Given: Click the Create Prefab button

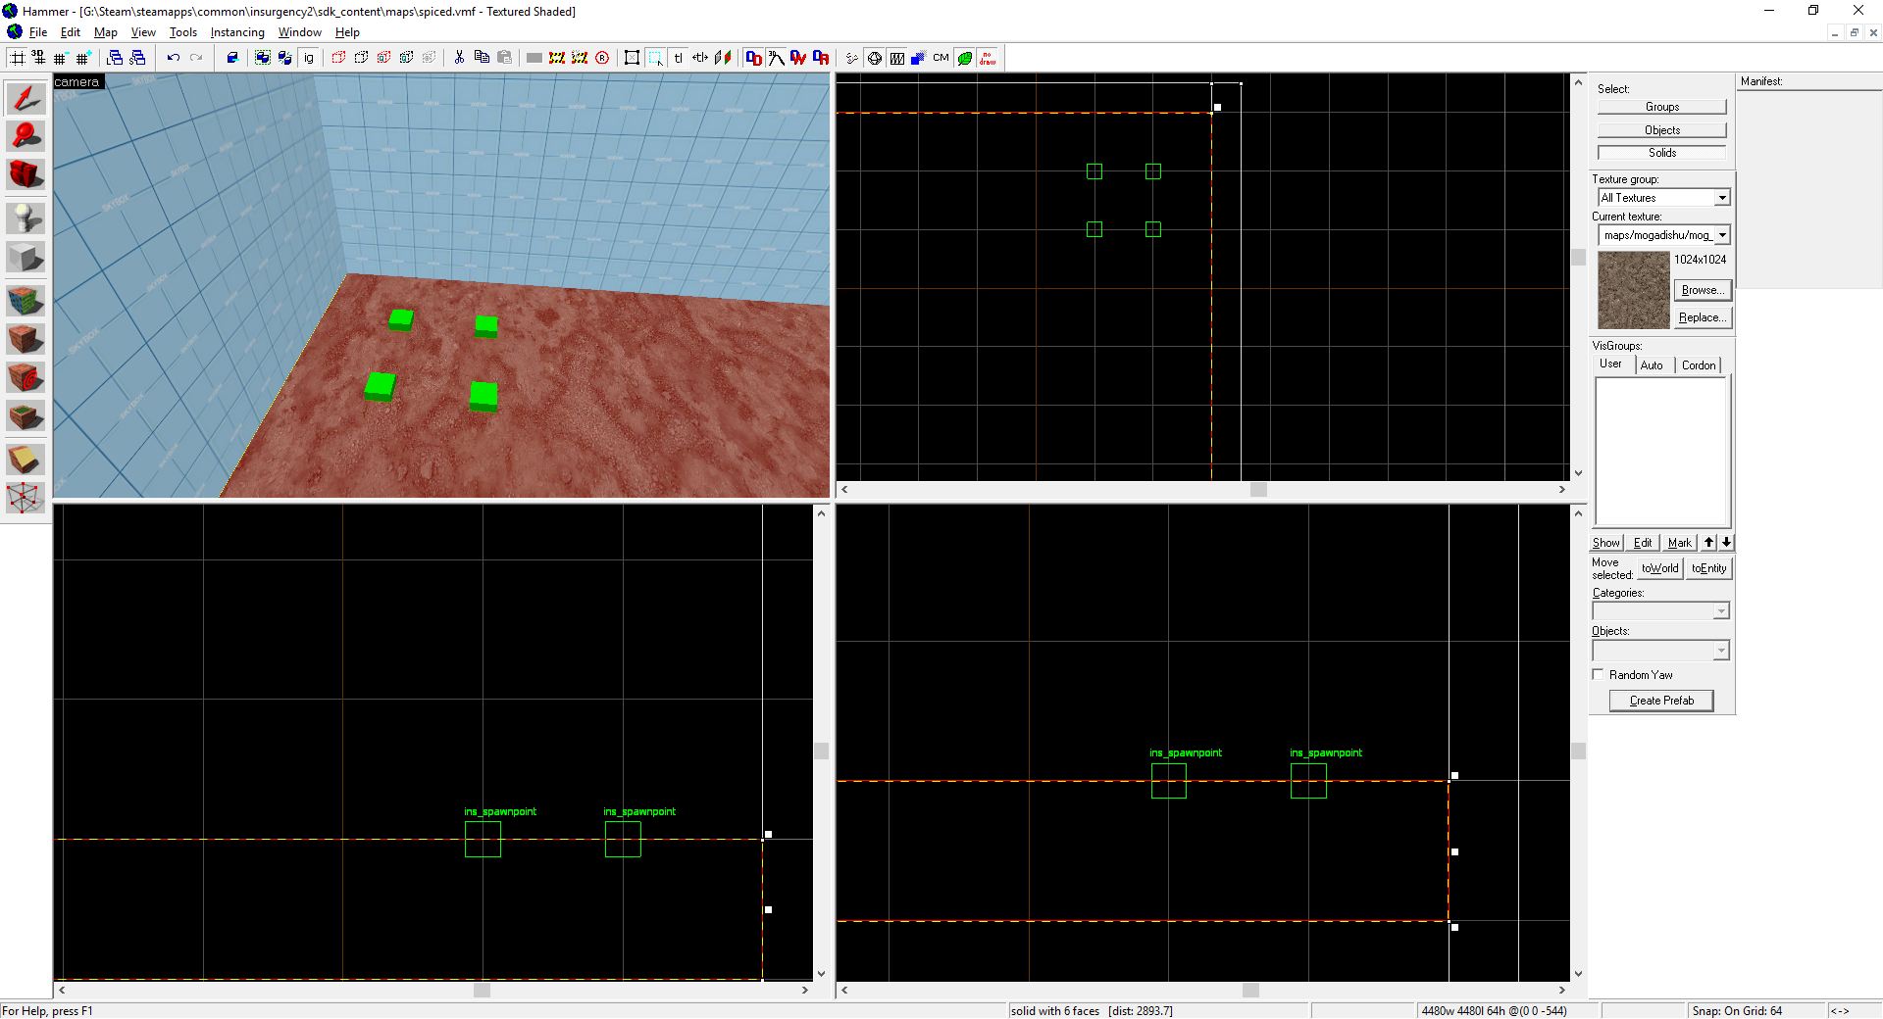Looking at the screenshot, I should (1661, 701).
